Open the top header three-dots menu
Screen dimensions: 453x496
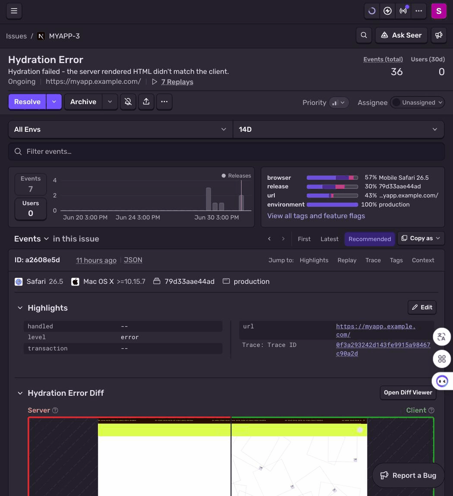click(419, 11)
